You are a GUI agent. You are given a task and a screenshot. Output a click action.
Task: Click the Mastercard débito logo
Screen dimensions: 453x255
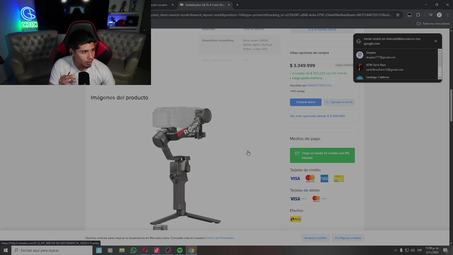click(319, 199)
